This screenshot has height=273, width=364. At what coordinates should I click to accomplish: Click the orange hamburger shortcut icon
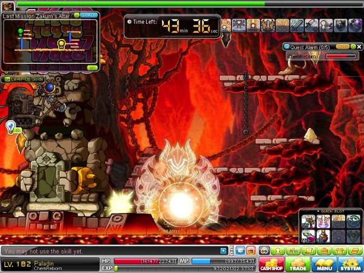click(251, 251)
